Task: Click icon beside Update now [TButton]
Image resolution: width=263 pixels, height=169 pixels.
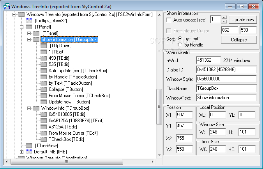Action: (44, 102)
